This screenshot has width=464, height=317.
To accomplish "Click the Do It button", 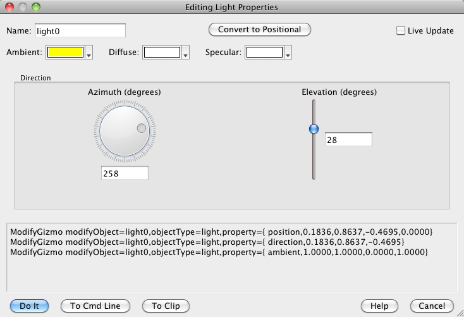I will (x=30, y=306).
